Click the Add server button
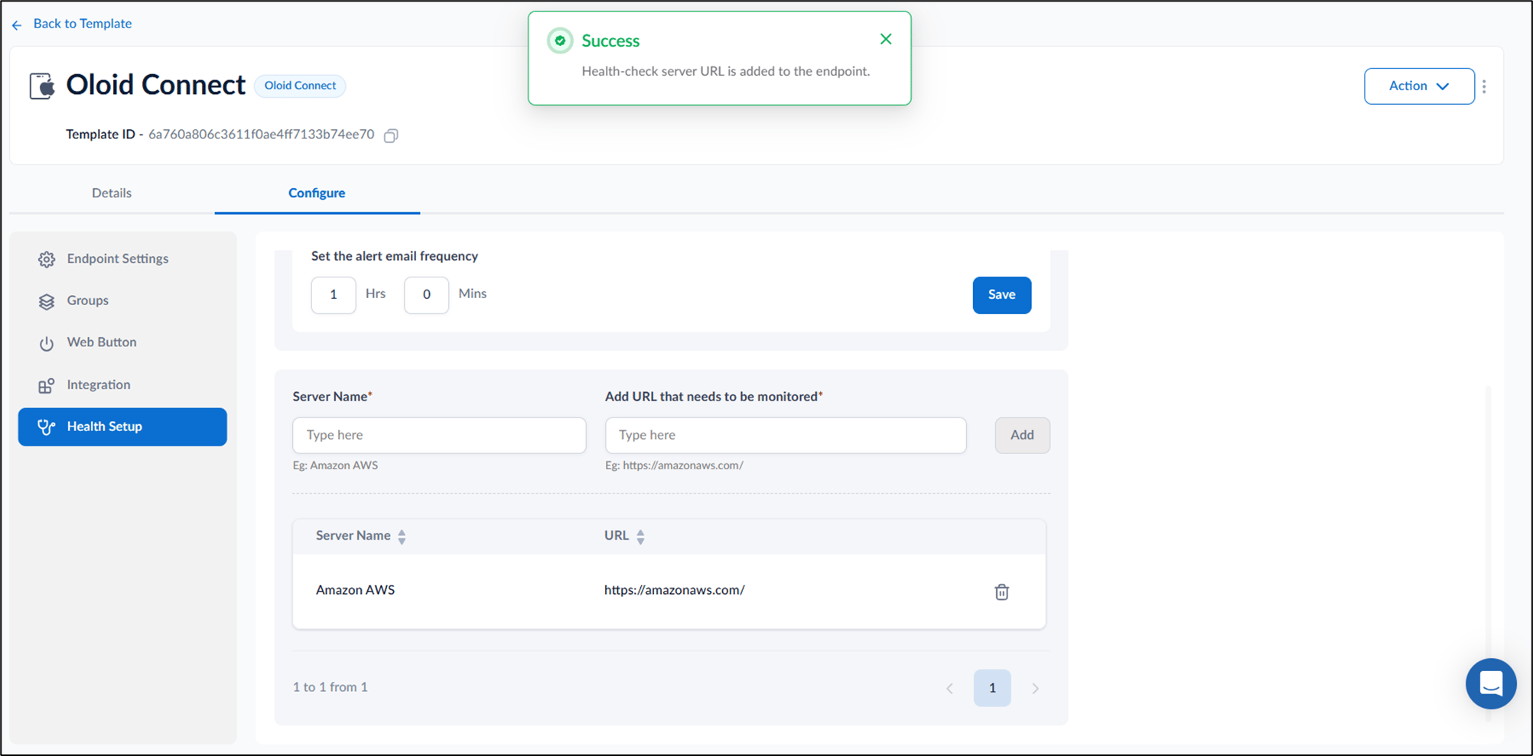The height and width of the screenshot is (756, 1533). (x=1022, y=435)
